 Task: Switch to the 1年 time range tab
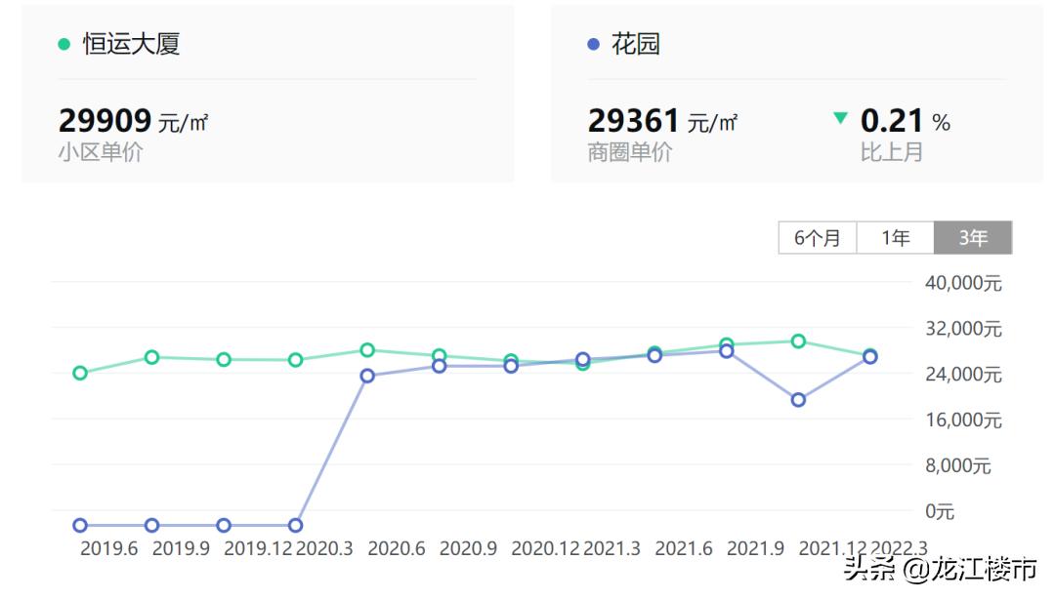895,238
